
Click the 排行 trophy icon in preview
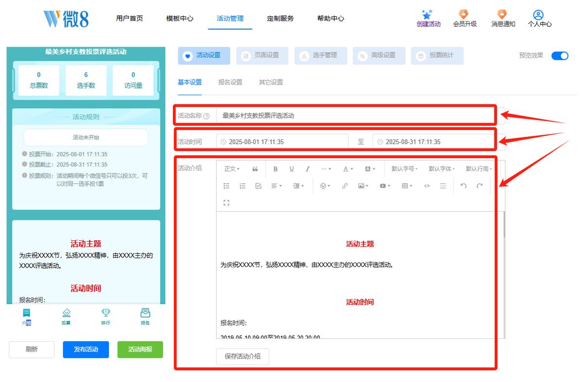coord(105,313)
